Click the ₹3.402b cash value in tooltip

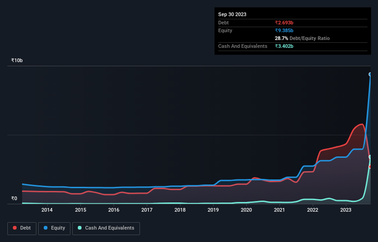point(284,46)
